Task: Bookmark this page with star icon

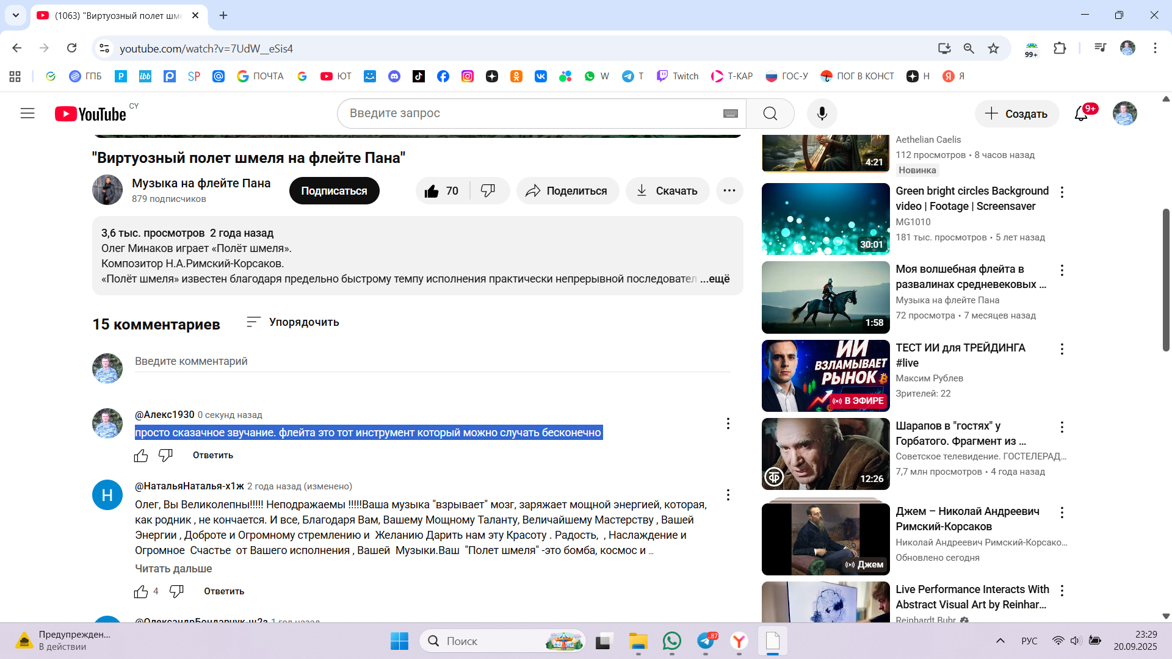Action: click(x=993, y=48)
